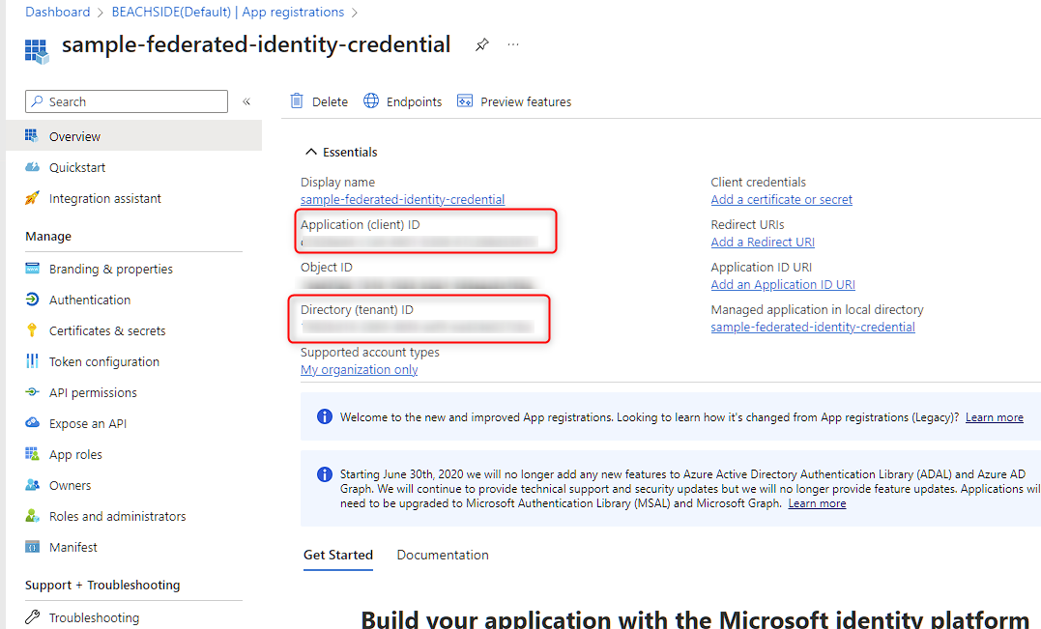This screenshot has height=629, width=1041.
Task: Click the Token configuration bars icon
Action: click(32, 361)
